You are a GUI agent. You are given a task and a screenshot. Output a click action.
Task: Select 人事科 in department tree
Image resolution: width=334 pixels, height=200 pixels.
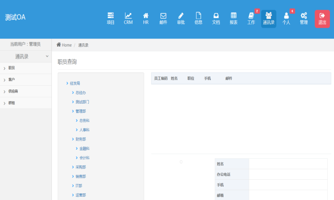pos(84,130)
